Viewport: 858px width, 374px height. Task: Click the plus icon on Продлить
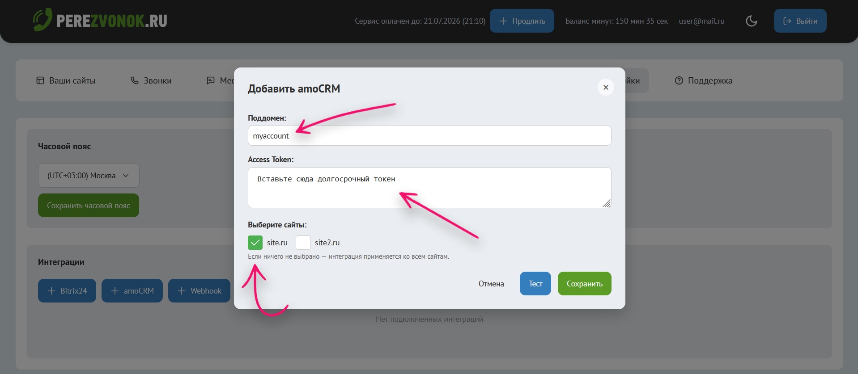click(x=503, y=21)
